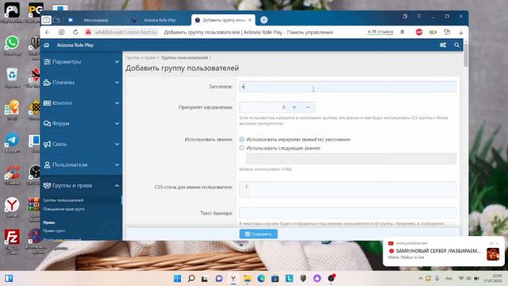The width and height of the screenshot is (508, 286).
Task: Select radio 'Использовать иерархию званий по умолчанию'
Action: tap(241, 140)
